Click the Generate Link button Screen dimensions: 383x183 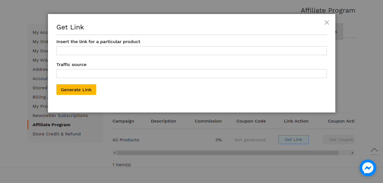point(76,90)
